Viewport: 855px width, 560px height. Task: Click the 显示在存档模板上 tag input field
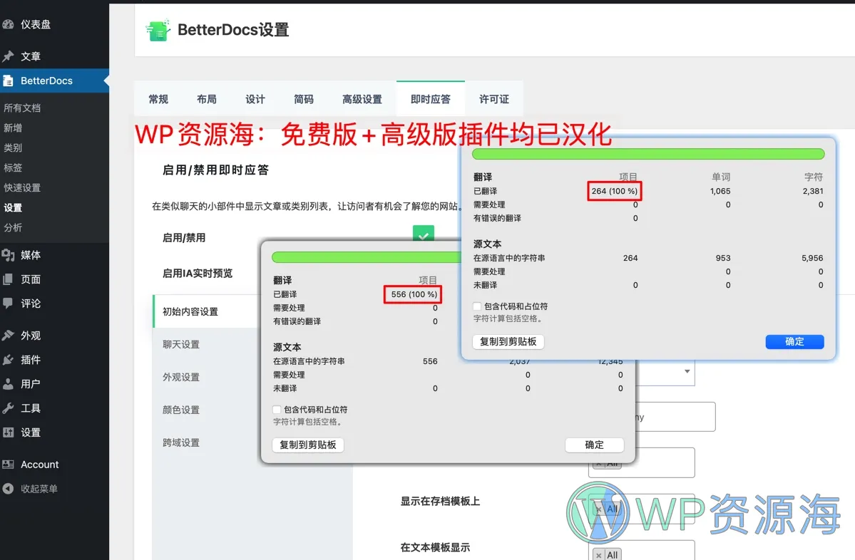click(642, 509)
